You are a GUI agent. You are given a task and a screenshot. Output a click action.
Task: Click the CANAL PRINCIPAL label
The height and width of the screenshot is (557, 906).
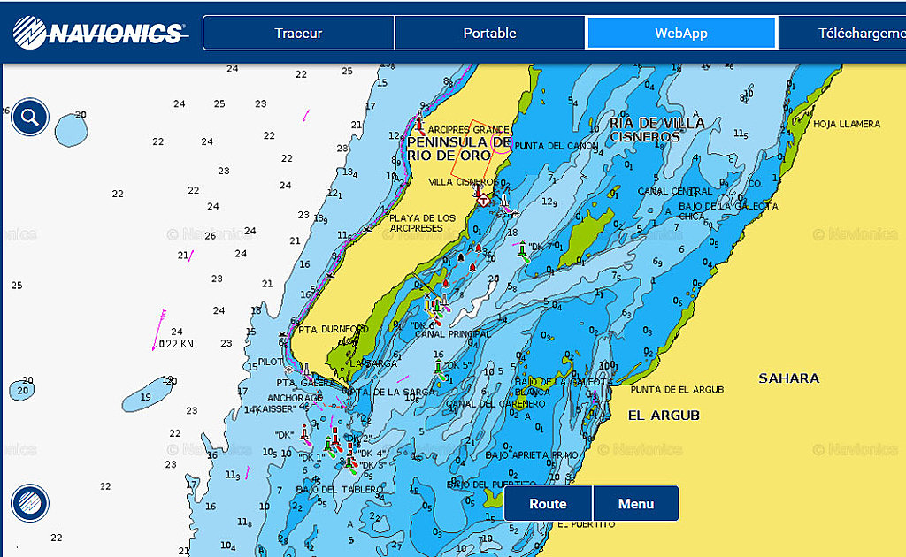click(x=452, y=334)
